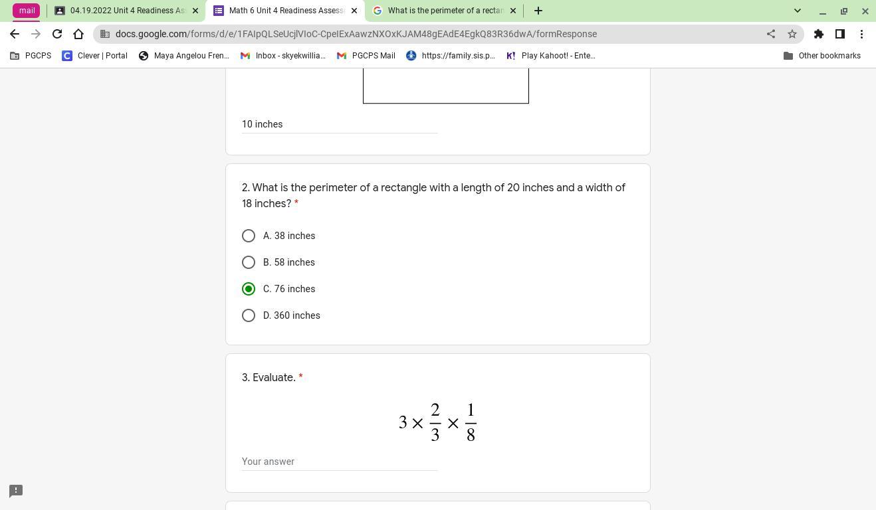Click the Gmail icon for PGCPS Mail bookmark
The height and width of the screenshot is (510, 876).
pos(341,56)
